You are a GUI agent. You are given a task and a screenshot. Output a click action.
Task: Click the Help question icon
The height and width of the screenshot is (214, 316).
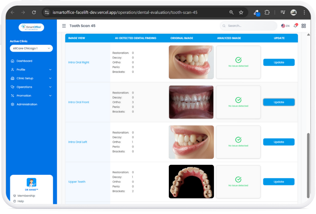(15, 201)
